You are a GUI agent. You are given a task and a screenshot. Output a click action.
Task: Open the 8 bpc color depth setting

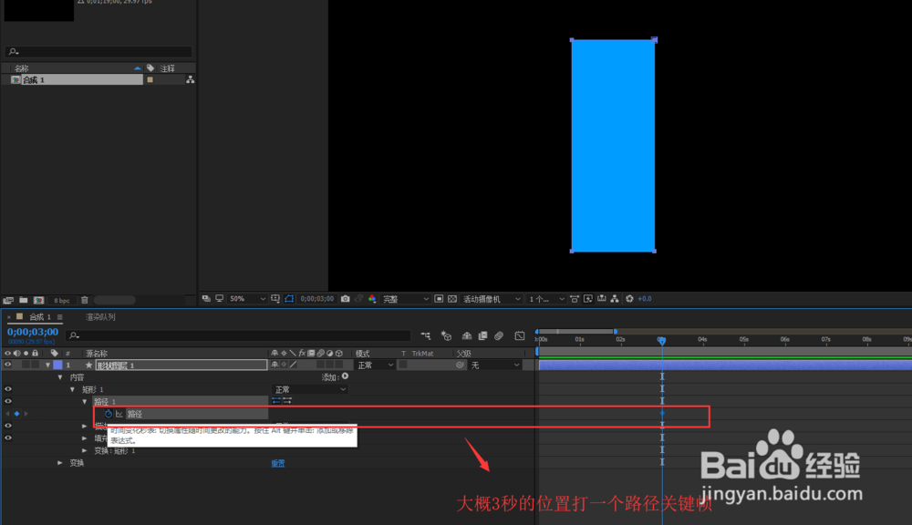tap(62, 301)
